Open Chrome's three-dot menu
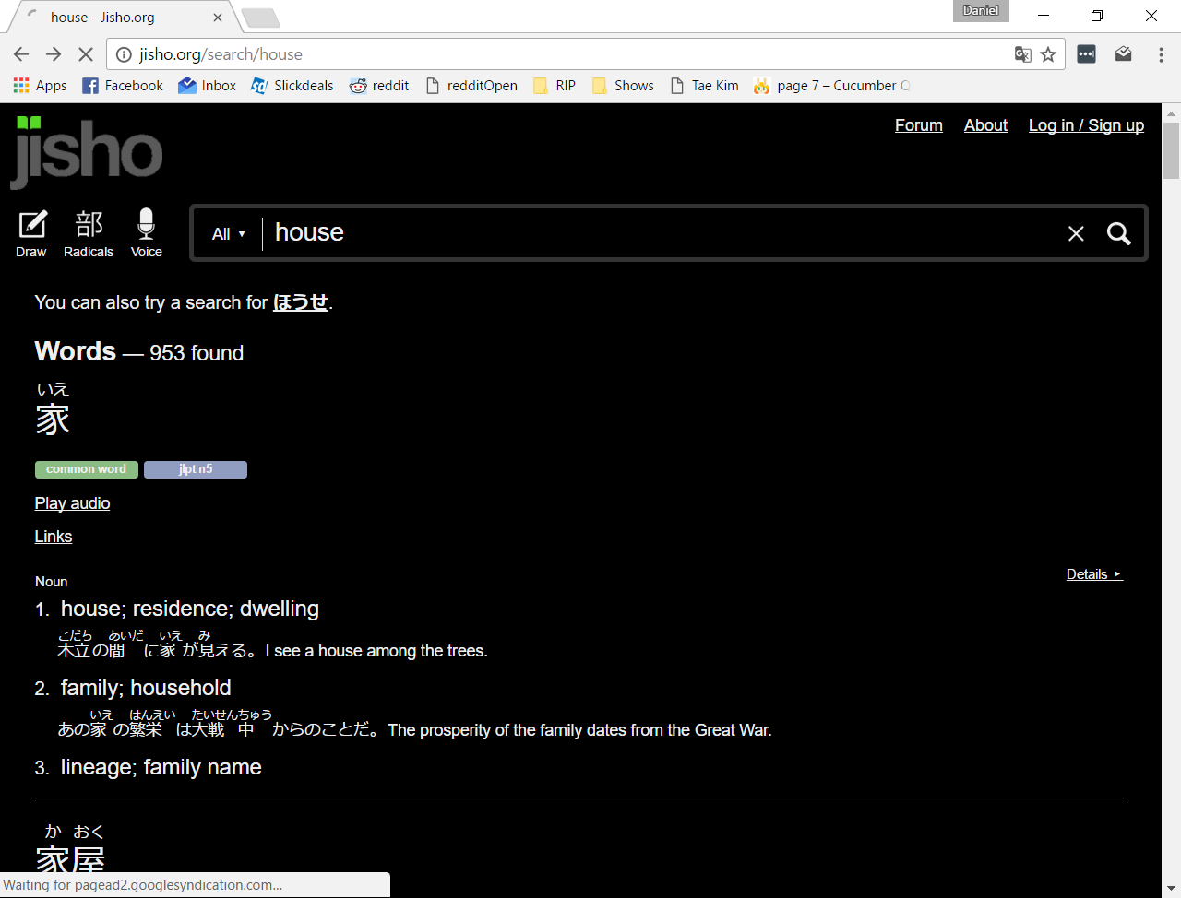1181x898 pixels. click(1161, 54)
